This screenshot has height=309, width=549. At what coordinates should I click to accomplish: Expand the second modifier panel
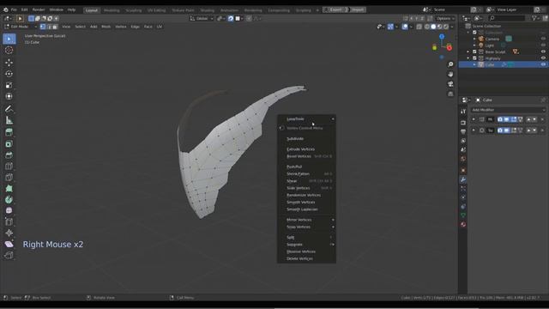(474, 130)
